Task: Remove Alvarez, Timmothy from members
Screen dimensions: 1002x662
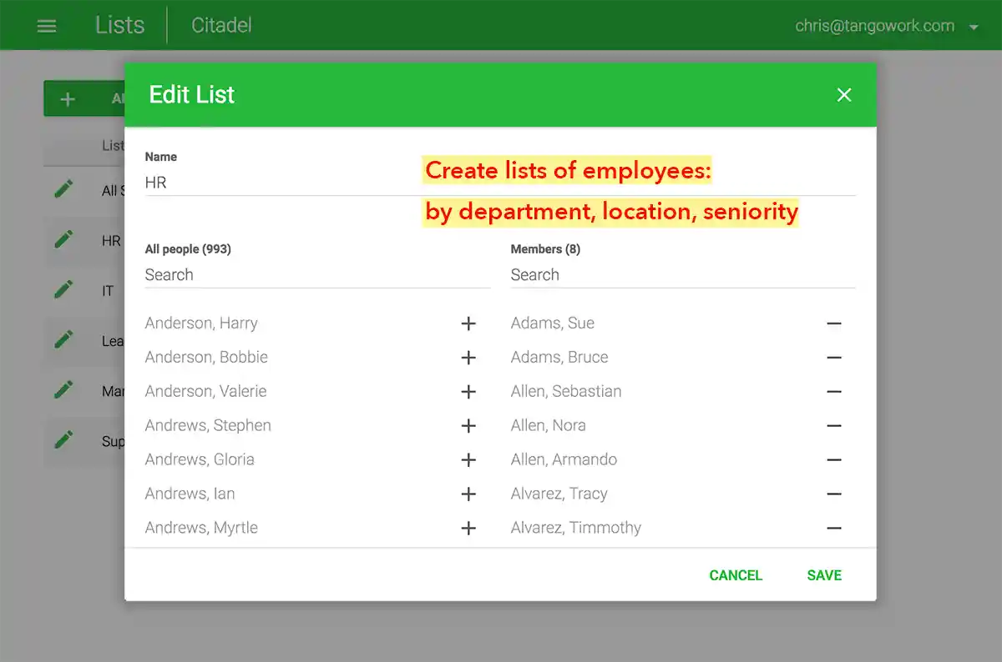Action: pyautogui.click(x=833, y=529)
